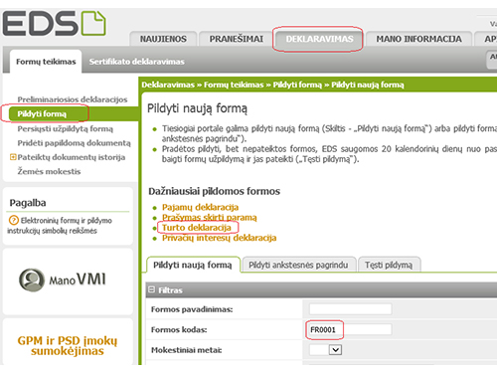Select Pildyti formą in sidebar

click(42, 114)
